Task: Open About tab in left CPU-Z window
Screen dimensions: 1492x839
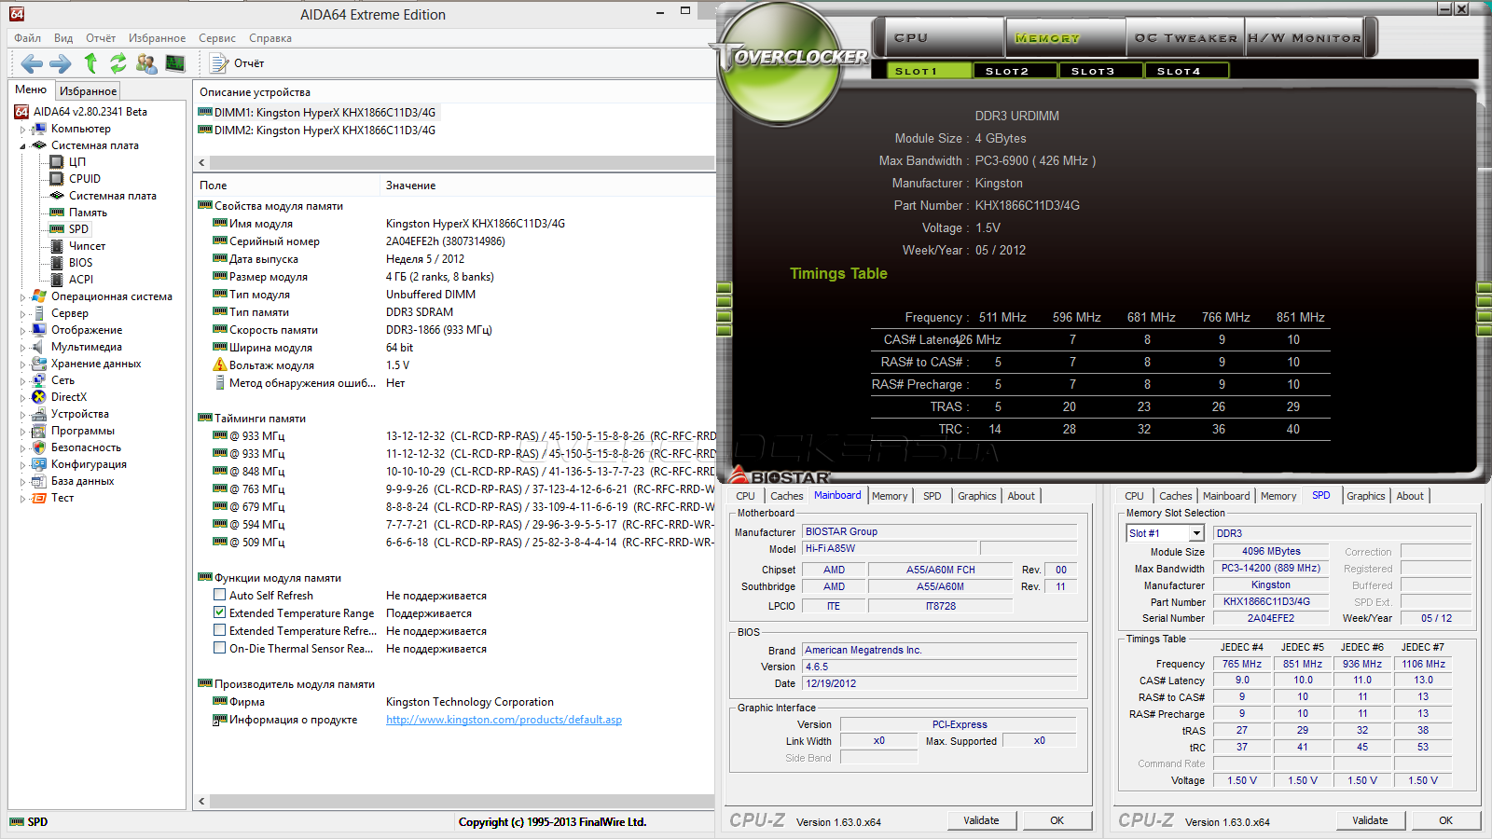Action: click(x=1021, y=496)
